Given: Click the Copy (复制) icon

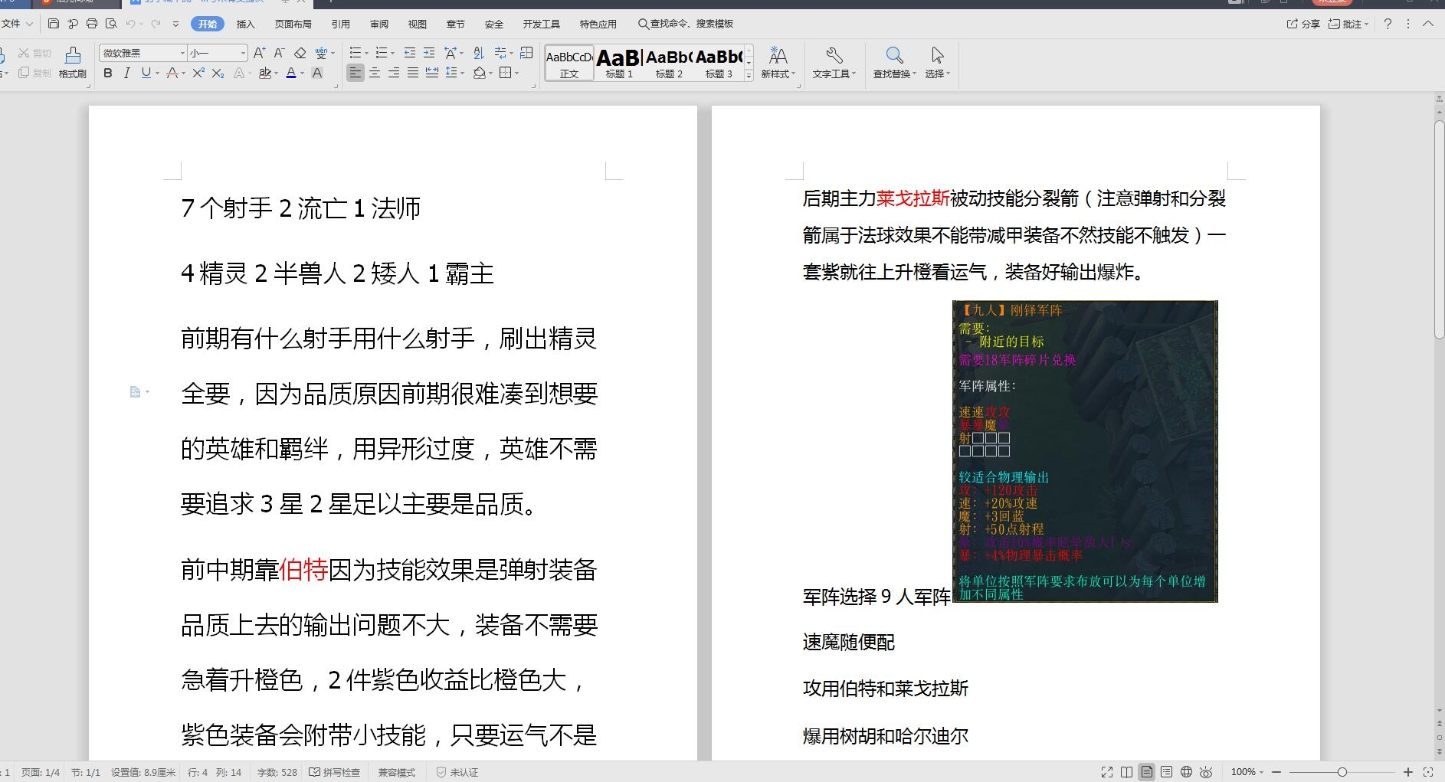Looking at the screenshot, I should 24,73.
